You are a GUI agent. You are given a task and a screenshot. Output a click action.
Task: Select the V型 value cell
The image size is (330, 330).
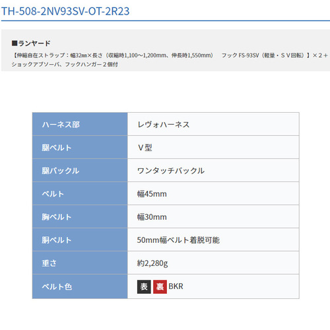tap(213, 147)
